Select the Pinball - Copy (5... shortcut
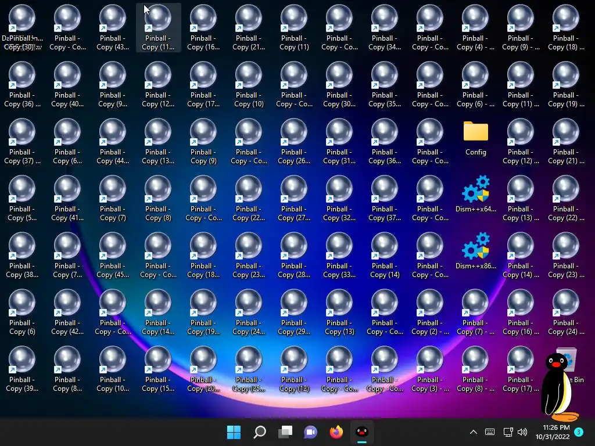Screen dimensions: 595x446 pyautogui.click(x=22, y=199)
